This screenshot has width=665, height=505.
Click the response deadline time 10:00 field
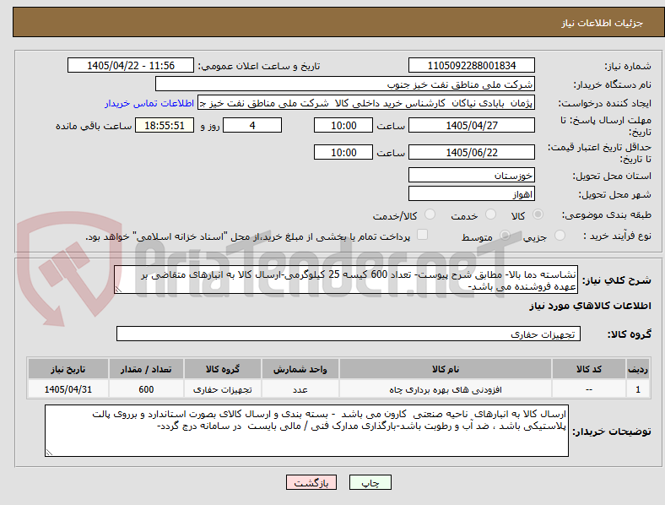pos(343,125)
